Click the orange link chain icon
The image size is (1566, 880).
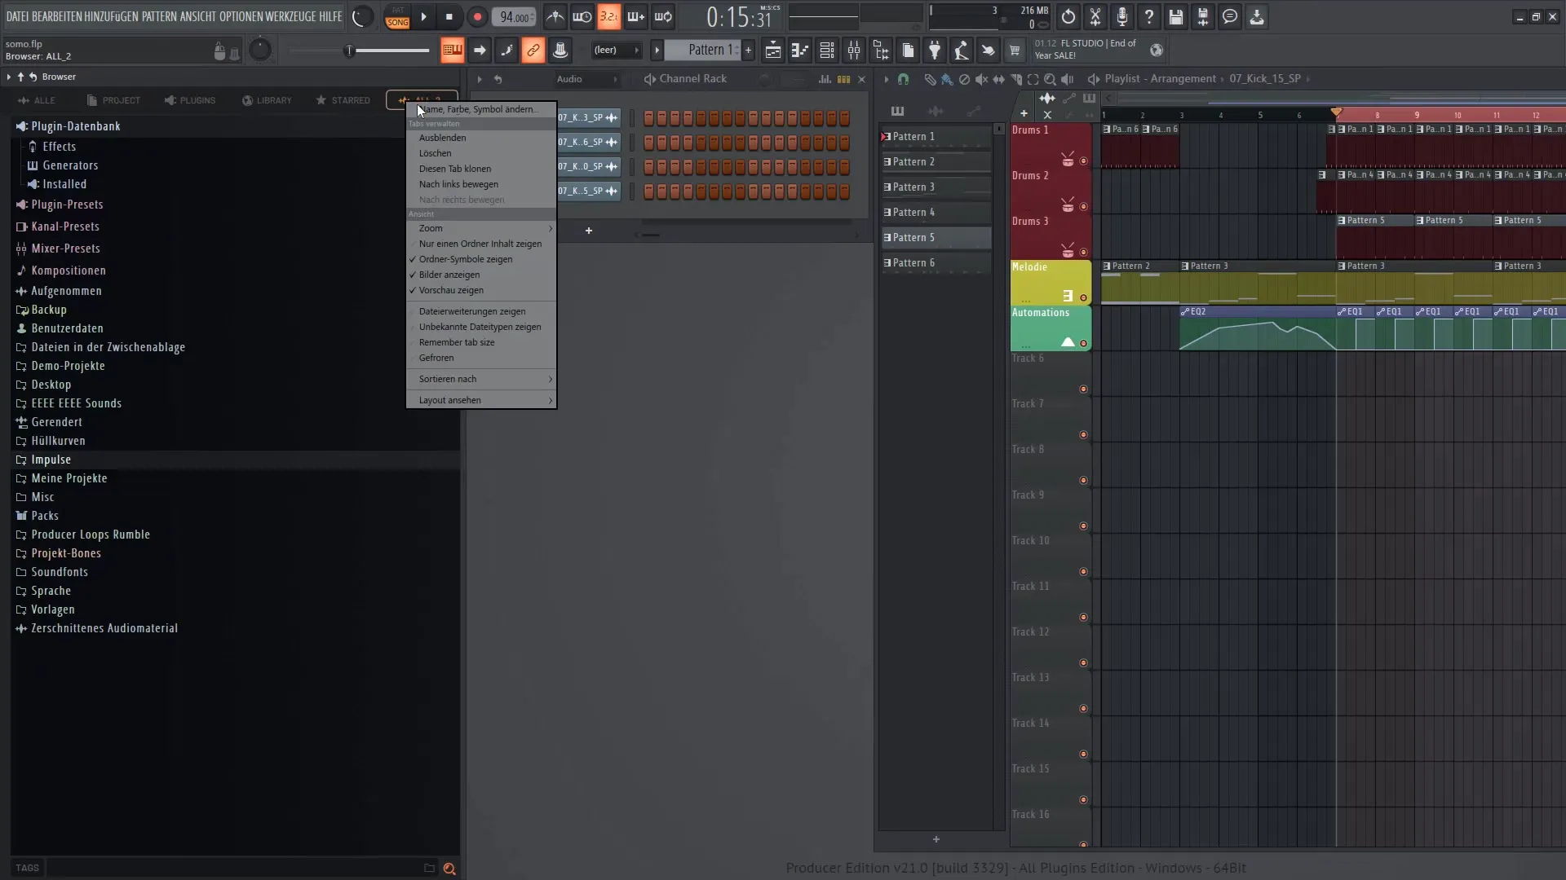[x=533, y=51]
